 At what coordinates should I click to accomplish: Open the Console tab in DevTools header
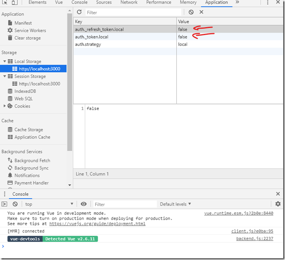coord(80,2)
